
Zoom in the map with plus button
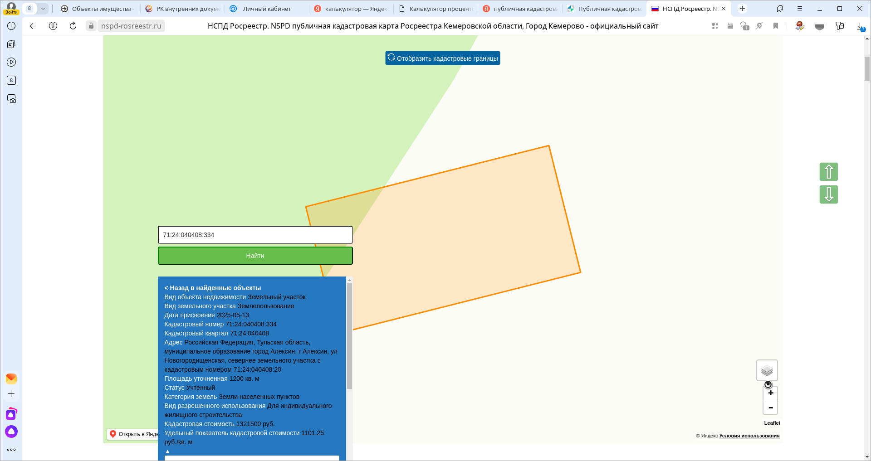click(x=770, y=393)
